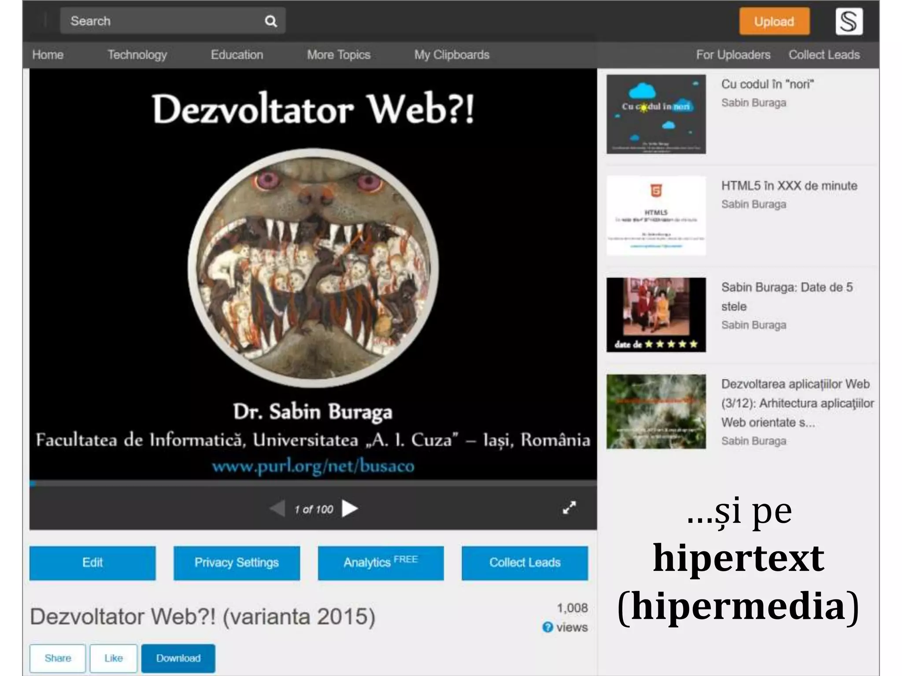Viewport: 902px width, 676px height.
Task: Click the Like button
Action: (x=114, y=658)
